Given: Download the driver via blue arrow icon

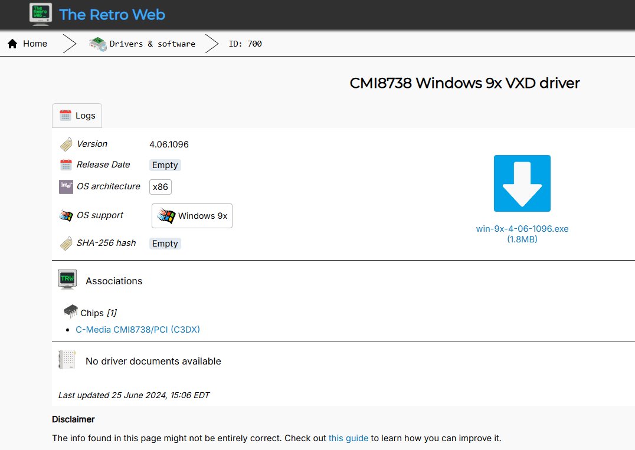Looking at the screenshot, I should click(522, 183).
